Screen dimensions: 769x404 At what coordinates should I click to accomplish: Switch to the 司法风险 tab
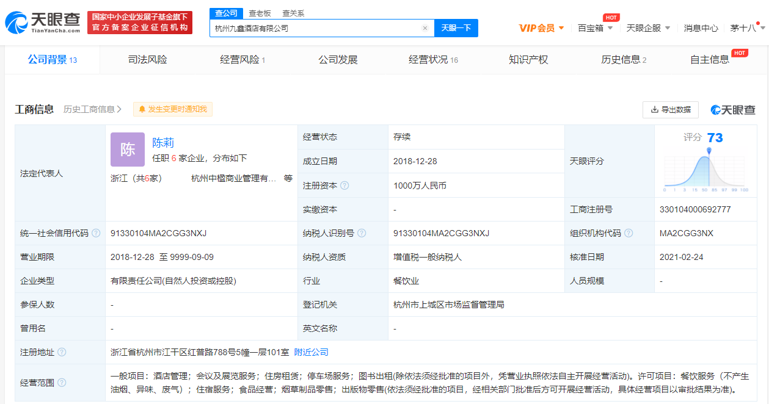(x=147, y=60)
